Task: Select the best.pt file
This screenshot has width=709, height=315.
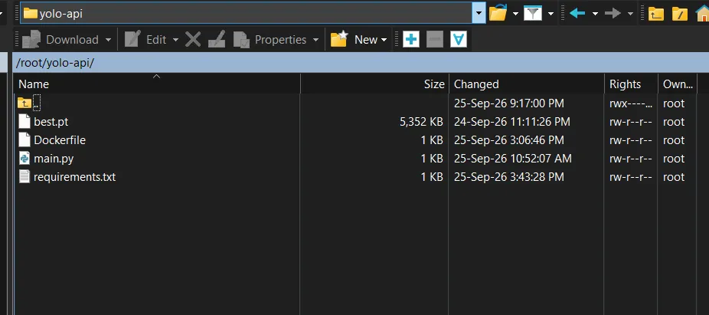Action: pyautogui.click(x=355, y=122)
